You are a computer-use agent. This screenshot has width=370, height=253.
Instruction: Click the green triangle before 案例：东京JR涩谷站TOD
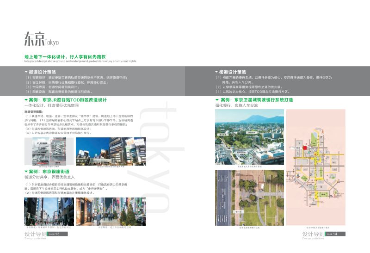26,100
